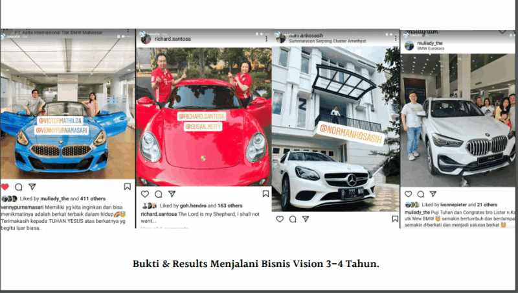Click the red heart on the blue BMW post

pyautogui.click(x=5, y=187)
